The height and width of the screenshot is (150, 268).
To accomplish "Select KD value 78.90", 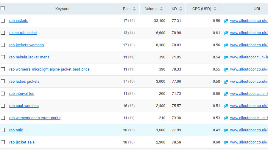I will (176, 33).
